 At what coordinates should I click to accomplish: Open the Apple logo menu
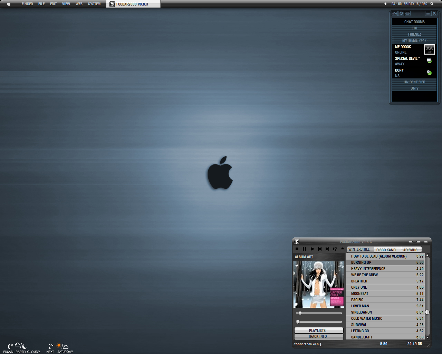pos(9,4)
